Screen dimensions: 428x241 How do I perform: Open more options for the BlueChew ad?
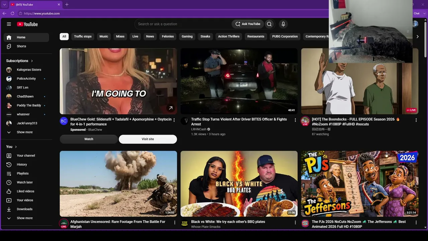(174, 120)
